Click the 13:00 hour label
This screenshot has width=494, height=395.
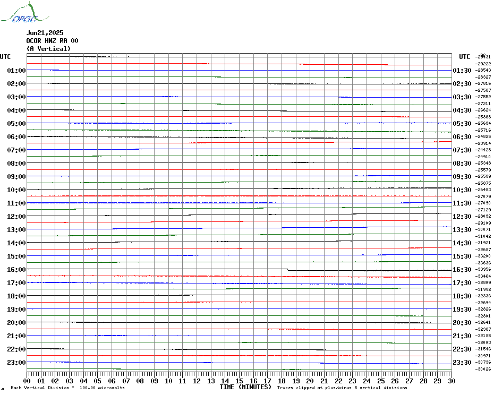16,230
